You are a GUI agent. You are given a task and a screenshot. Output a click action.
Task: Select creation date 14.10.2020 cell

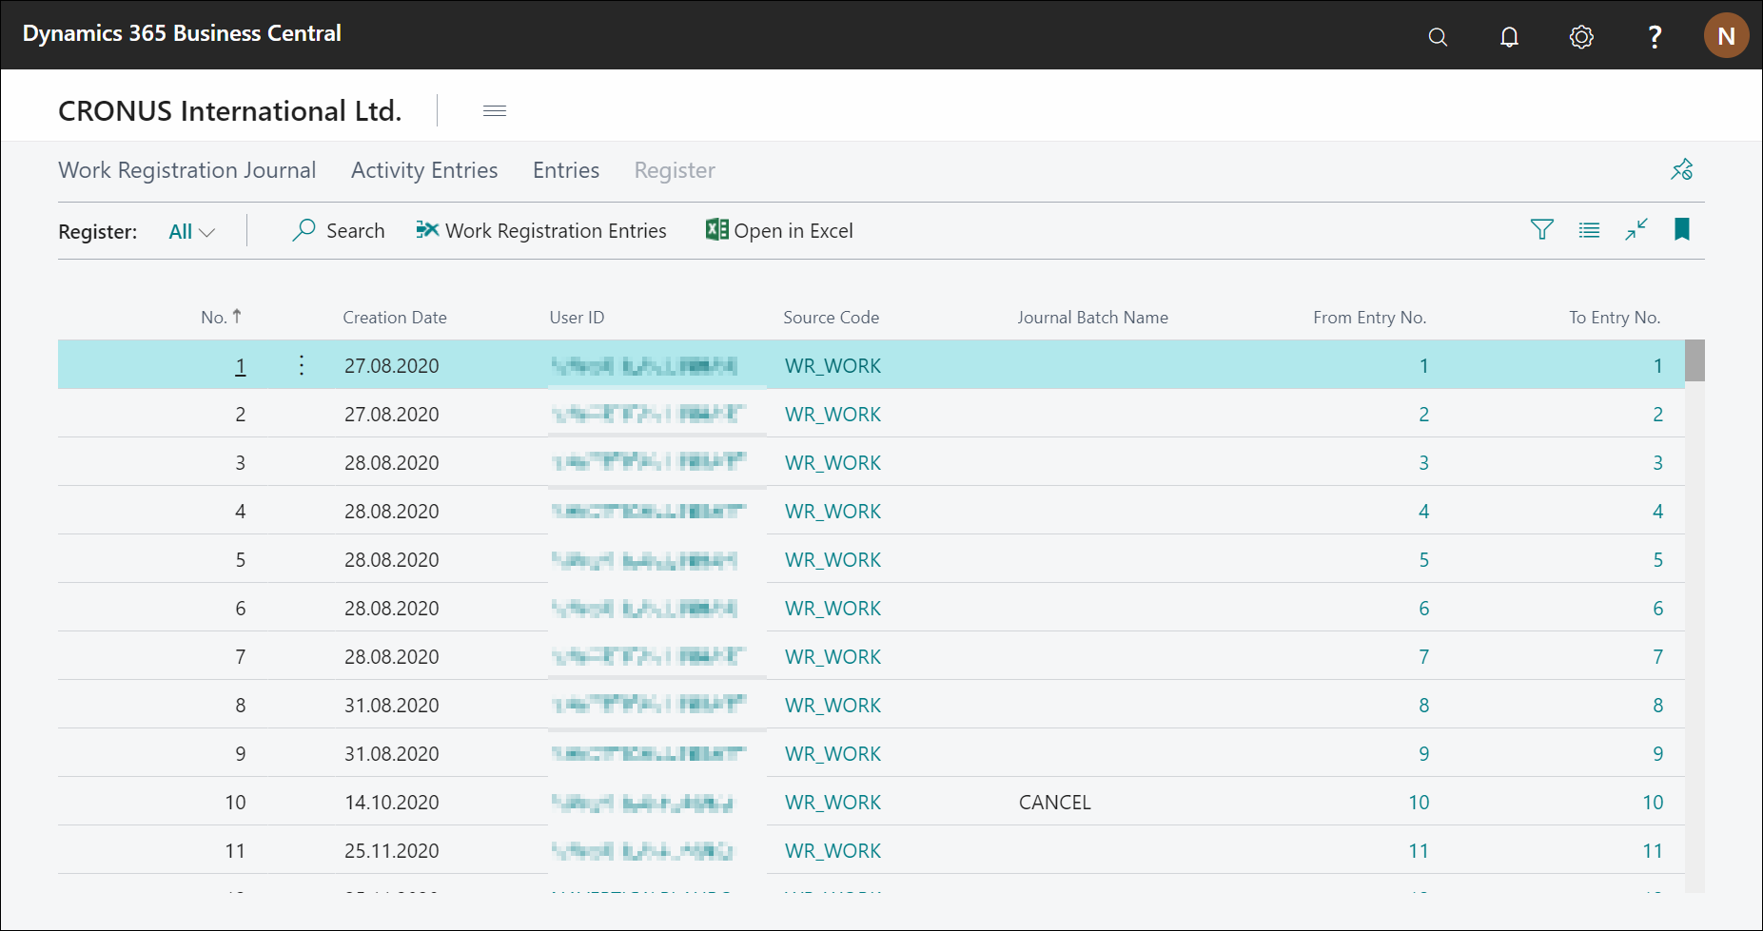pos(392,803)
